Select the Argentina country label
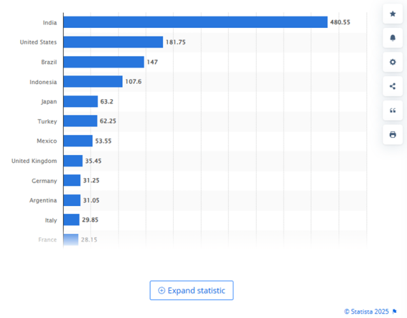Image resolution: width=407 pixels, height=318 pixels. point(43,200)
